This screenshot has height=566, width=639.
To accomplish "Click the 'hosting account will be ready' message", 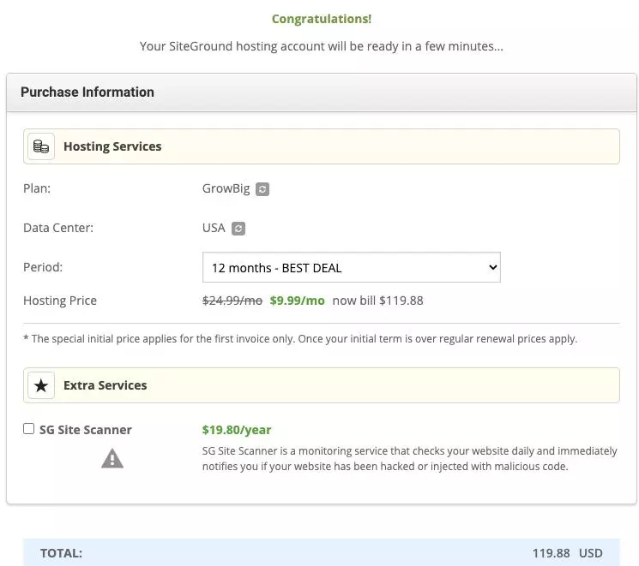I will pyautogui.click(x=322, y=46).
